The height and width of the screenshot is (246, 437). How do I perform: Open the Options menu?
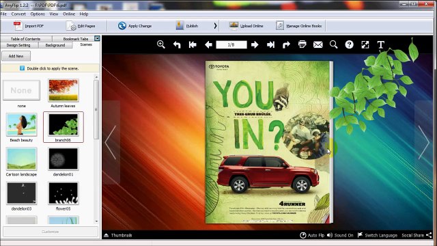38,14
